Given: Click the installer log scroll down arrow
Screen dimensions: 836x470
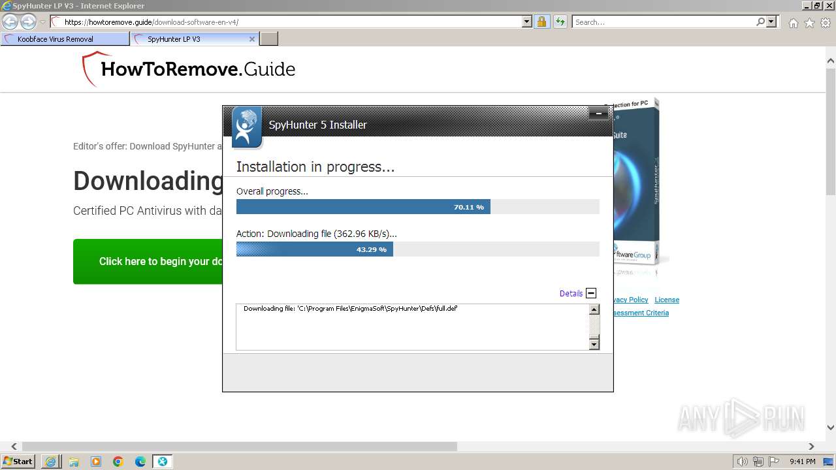Looking at the screenshot, I should pyautogui.click(x=594, y=344).
